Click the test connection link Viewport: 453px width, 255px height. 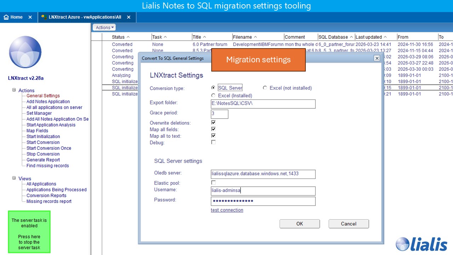pyautogui.click(x=227, y=210)
